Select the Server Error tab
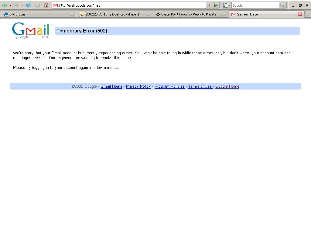The height and width of the screenshot is (233, 311). coord(266,14)
